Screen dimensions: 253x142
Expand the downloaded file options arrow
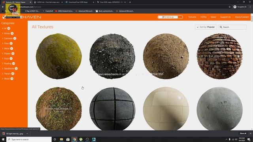pos(27,134)
